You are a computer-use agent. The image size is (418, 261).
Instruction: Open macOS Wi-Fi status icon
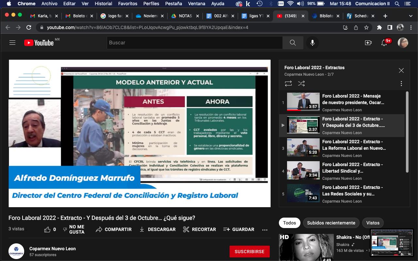(x=290, y=4)
